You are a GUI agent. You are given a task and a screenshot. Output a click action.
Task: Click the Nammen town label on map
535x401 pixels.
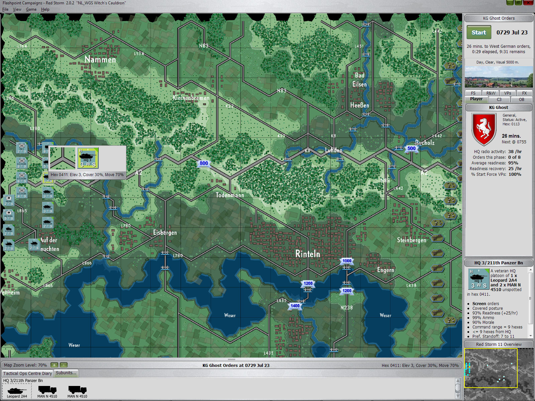point(100,59)
